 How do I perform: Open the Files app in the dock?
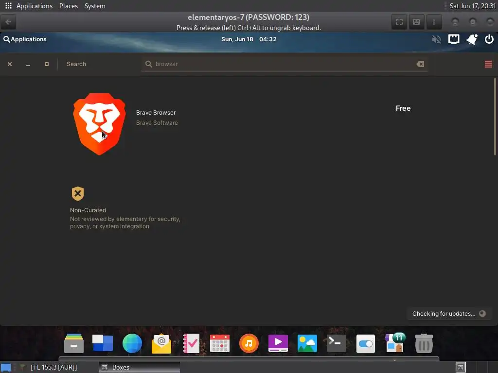[74, 343]
